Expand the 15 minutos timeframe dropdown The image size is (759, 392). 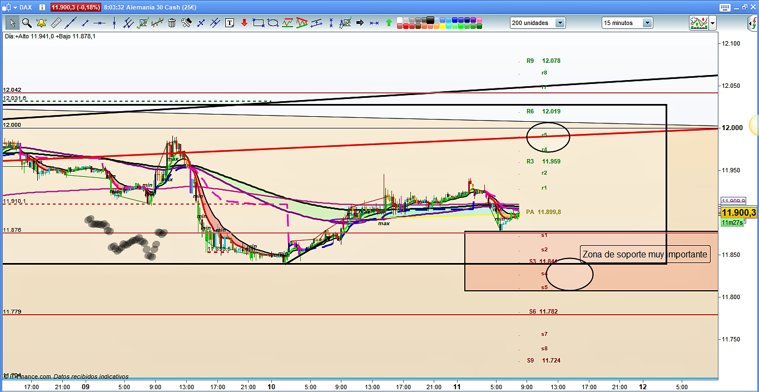point(647,23)
